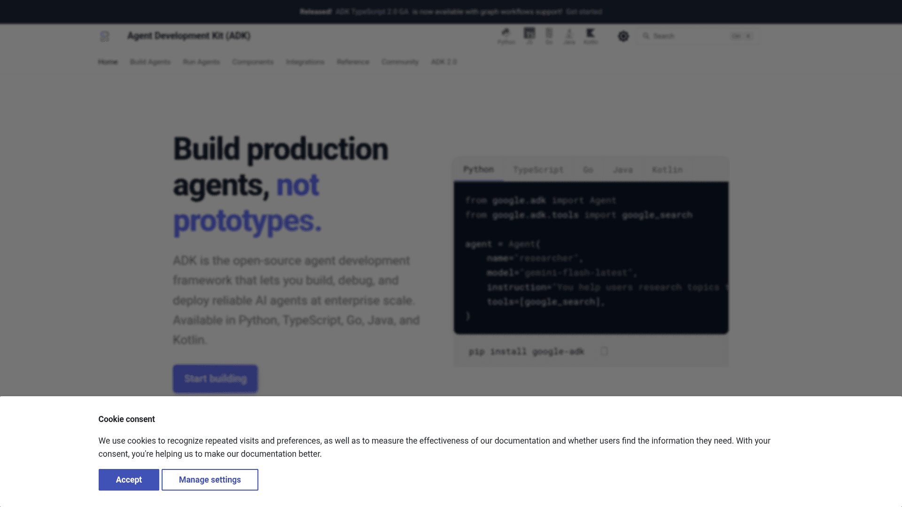Select the Kotlin code tab

[x=667, y=169]
